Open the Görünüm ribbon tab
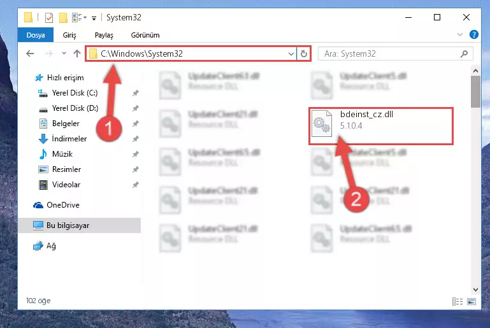This screenshot has height=328, width=490. (145, 35)
